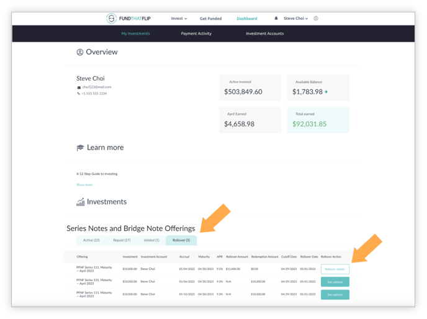Switch to the Active (22) tab
427x319 pixels.
(91, 240)
